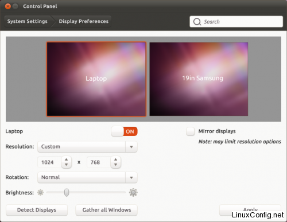Select the 19in Samsung display thumbnail
This screenshot has width=287, height=222.
(x=199, y=79)
